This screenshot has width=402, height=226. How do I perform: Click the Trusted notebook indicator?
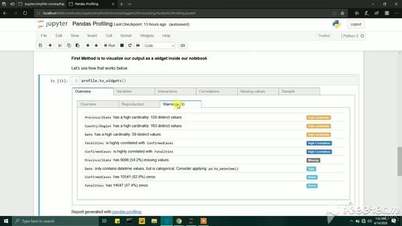(324, 36)
